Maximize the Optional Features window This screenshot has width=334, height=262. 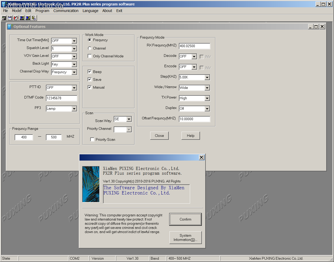tap(316, 27)
